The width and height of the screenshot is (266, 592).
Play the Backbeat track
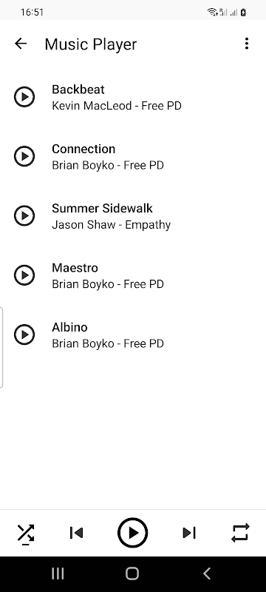[24, 97]
